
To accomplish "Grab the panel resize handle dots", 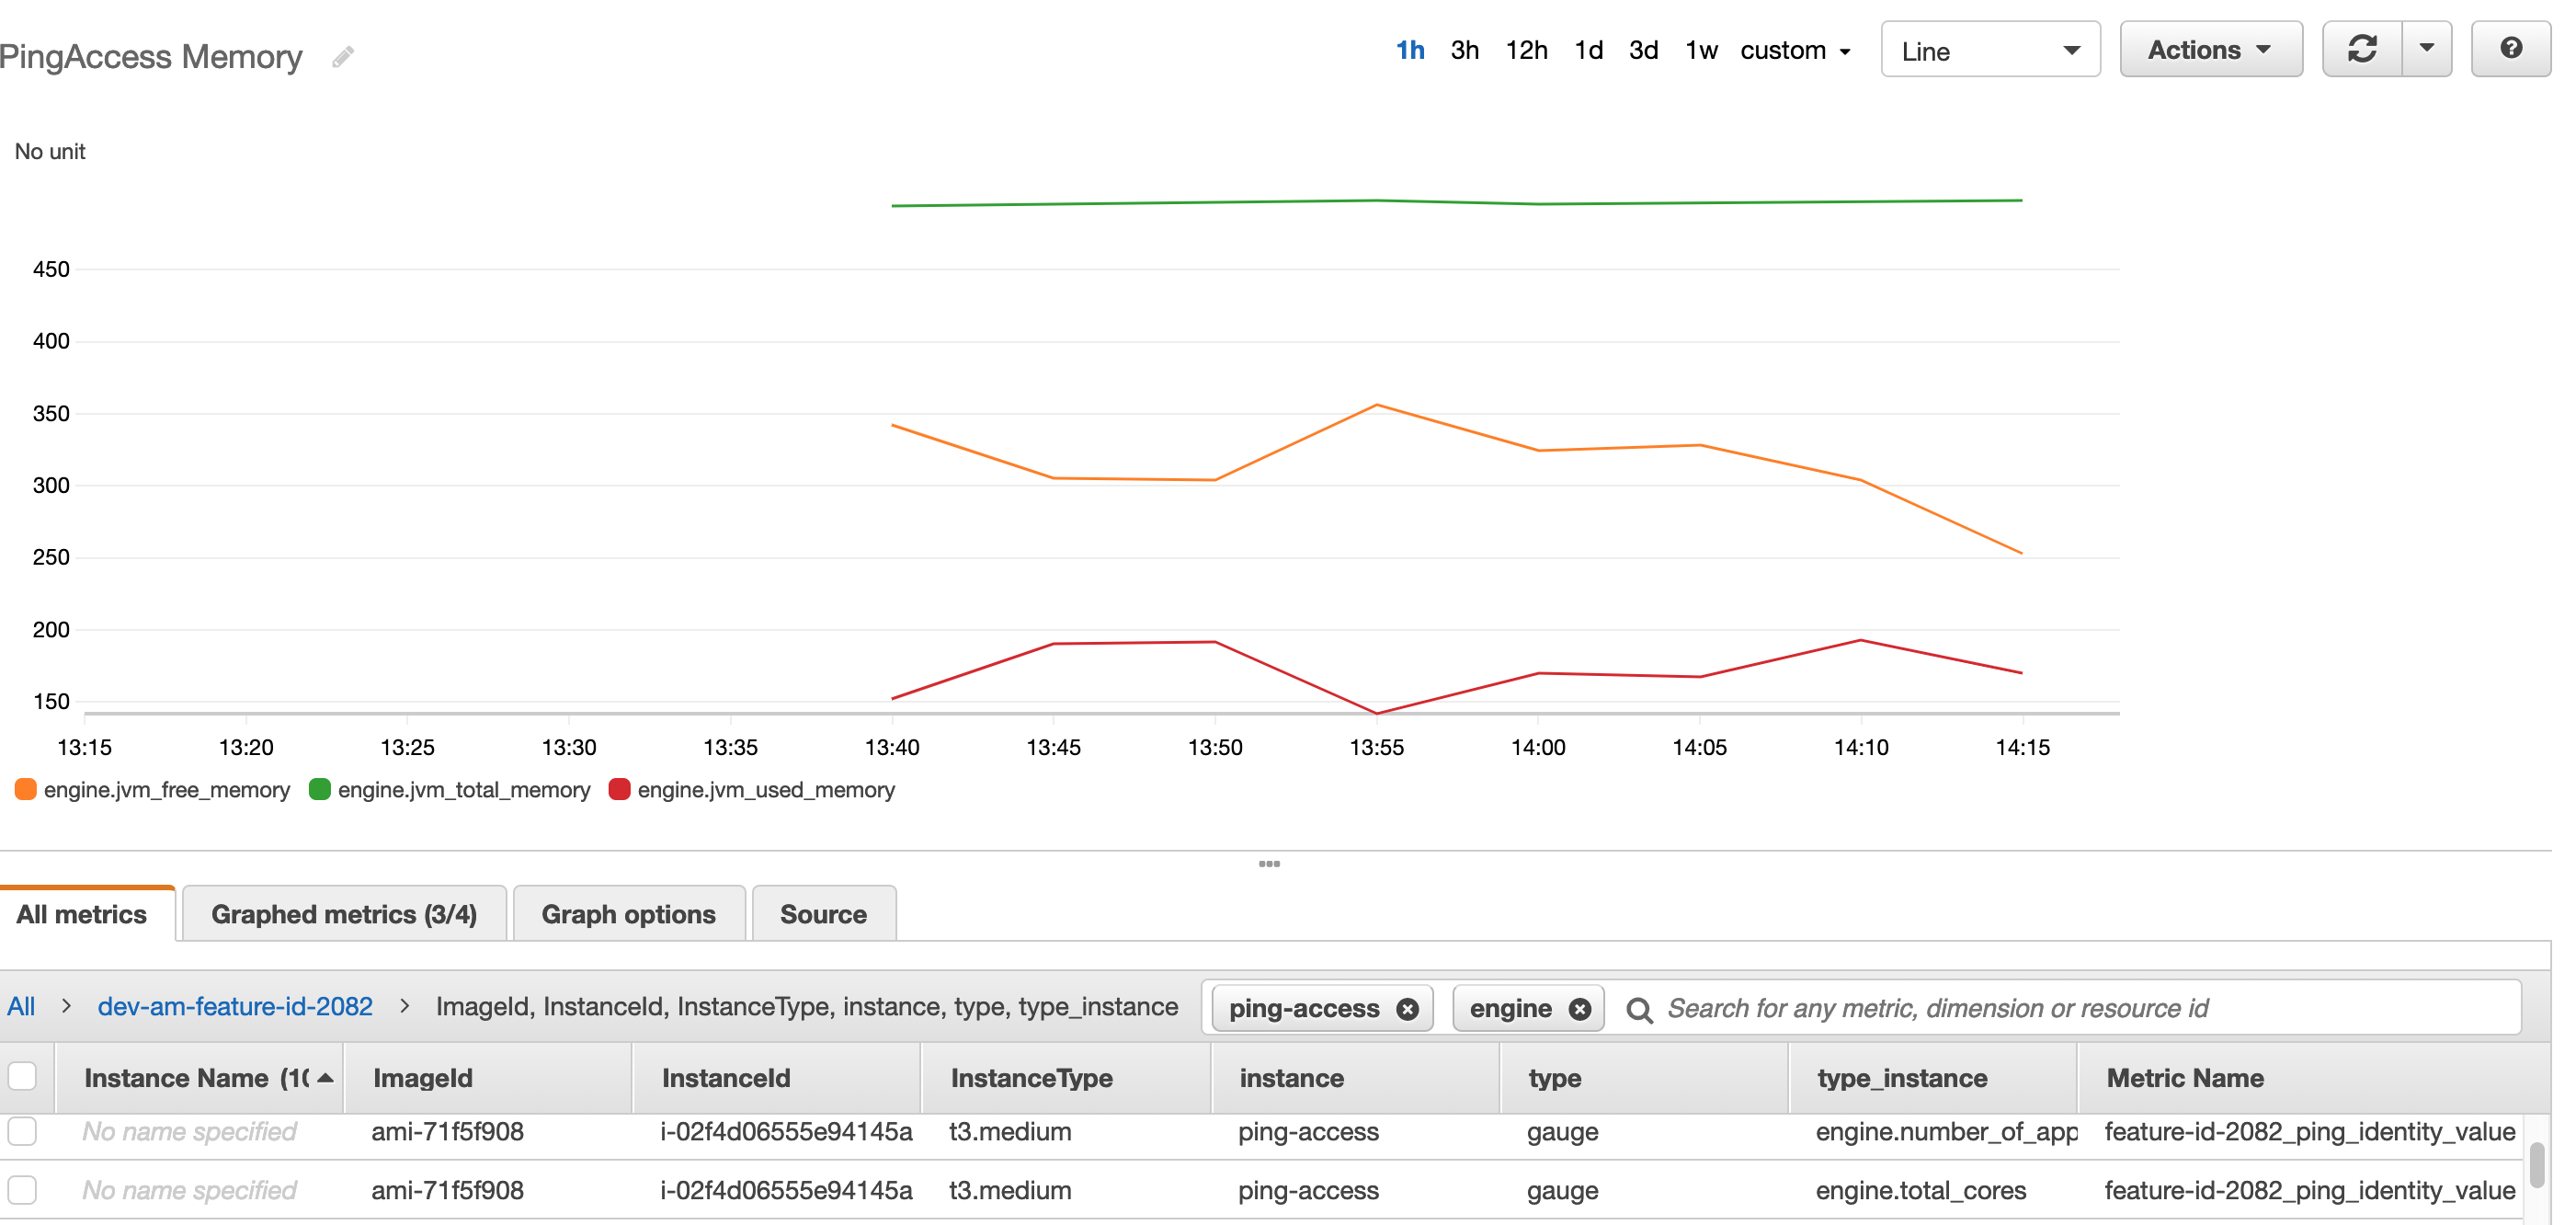I will (1269, 863).
